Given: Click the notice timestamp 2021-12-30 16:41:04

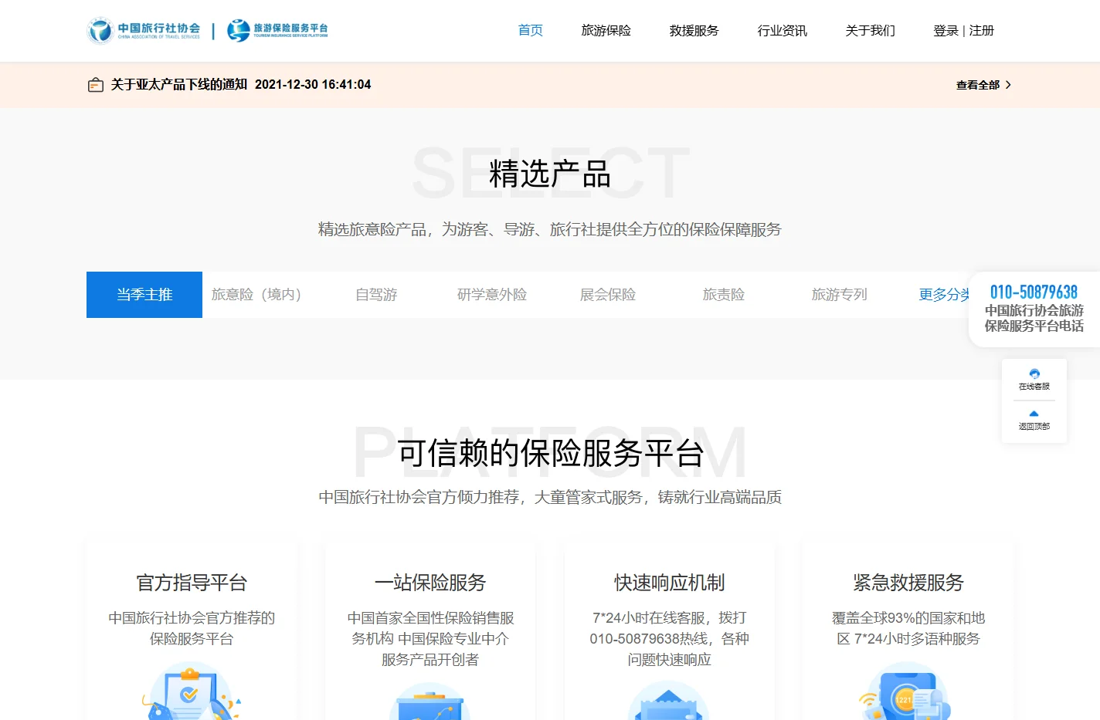Looking at the screenshot, I should (x=313, y=85).
